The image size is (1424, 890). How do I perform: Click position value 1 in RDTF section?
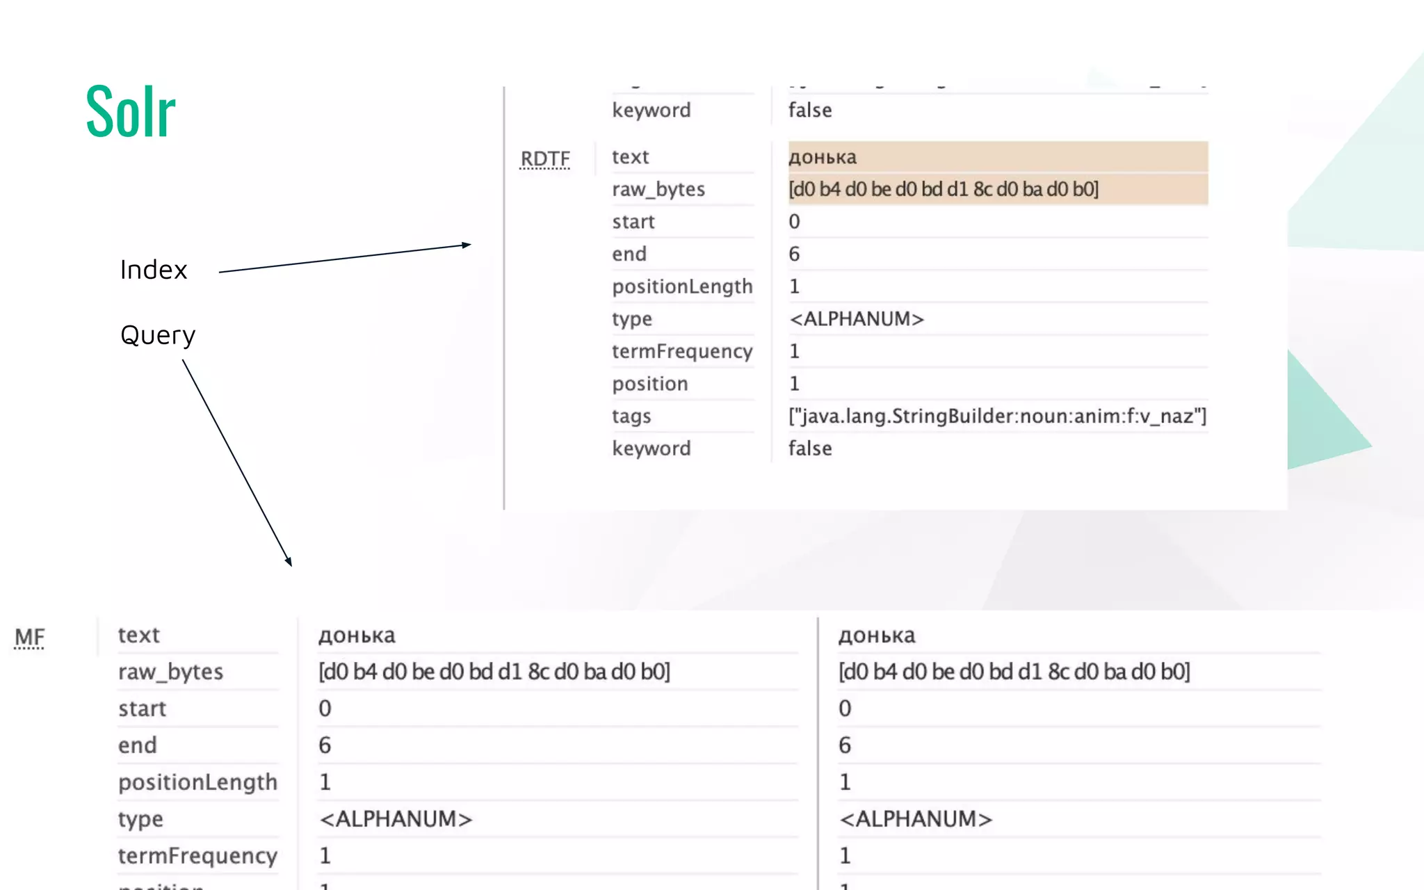click(794, 384)
